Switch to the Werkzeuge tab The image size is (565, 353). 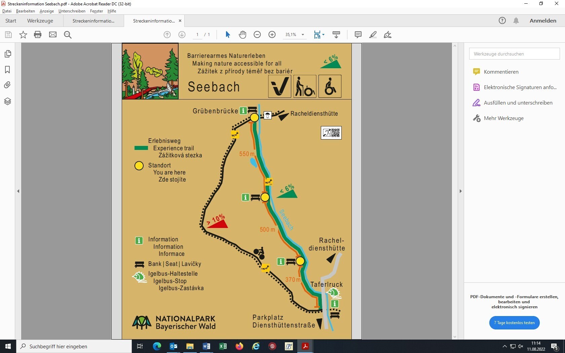(40, 21)
